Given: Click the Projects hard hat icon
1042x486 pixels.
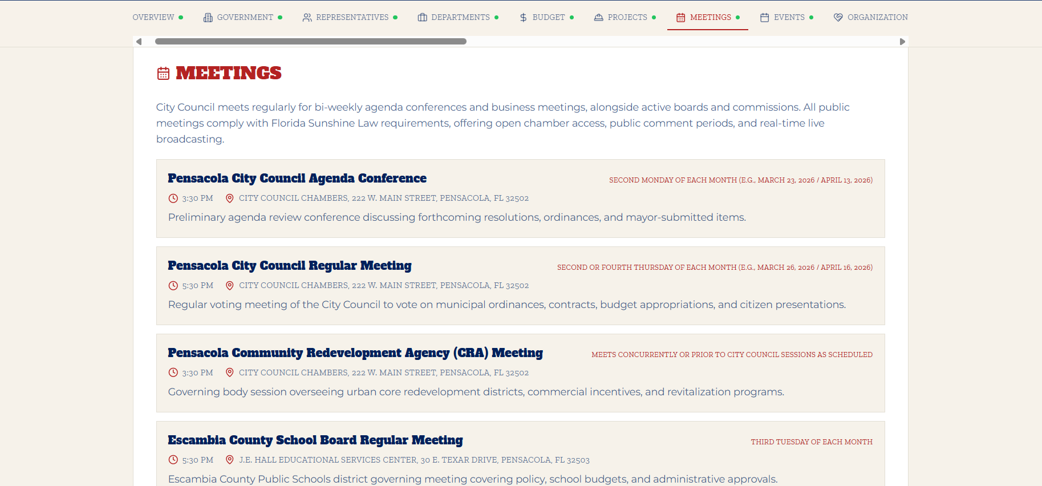Looking at the screenshot, I should 599,18.
